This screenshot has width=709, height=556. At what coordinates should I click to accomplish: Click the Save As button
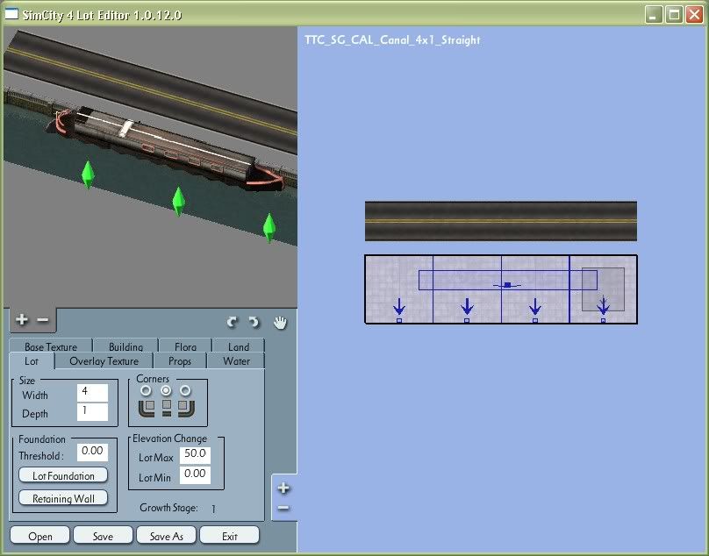166,536
